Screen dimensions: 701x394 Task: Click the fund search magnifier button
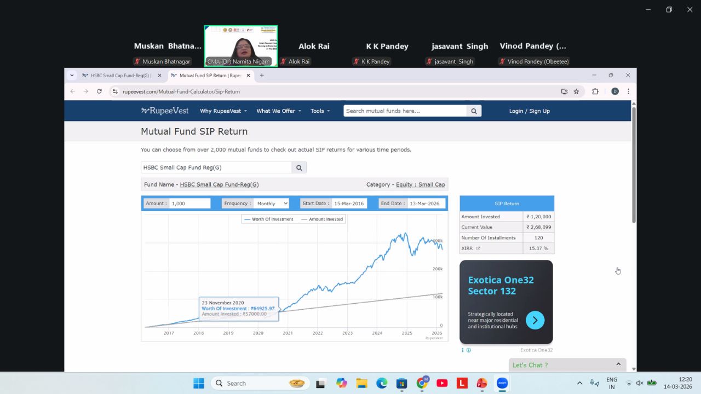(299, 167)
